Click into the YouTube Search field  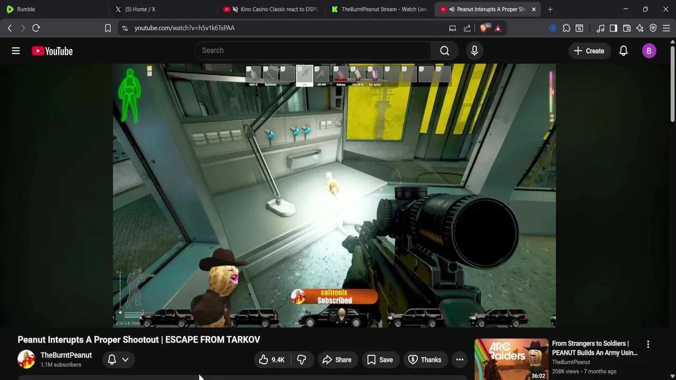[313, 51]
